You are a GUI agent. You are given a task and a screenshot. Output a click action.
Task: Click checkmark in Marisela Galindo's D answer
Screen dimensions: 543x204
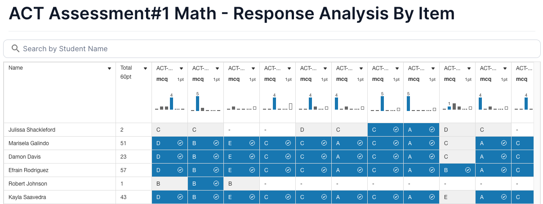click(180, 143)
